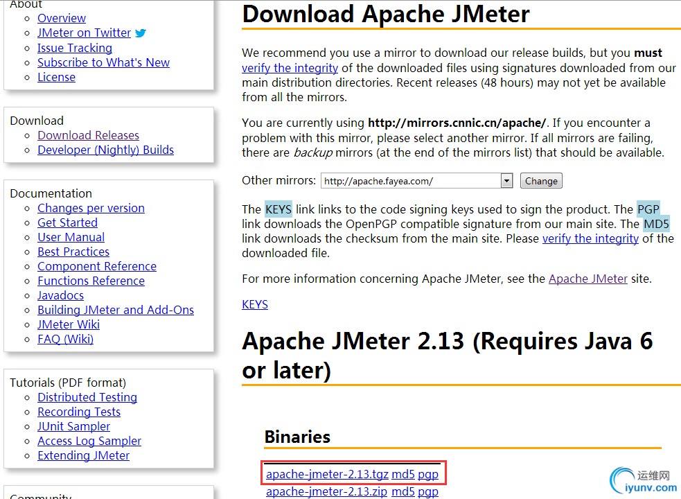Viewport: 681px width, 499px height.
Task: Go to Best Practices
Action: tap(73, 252)
